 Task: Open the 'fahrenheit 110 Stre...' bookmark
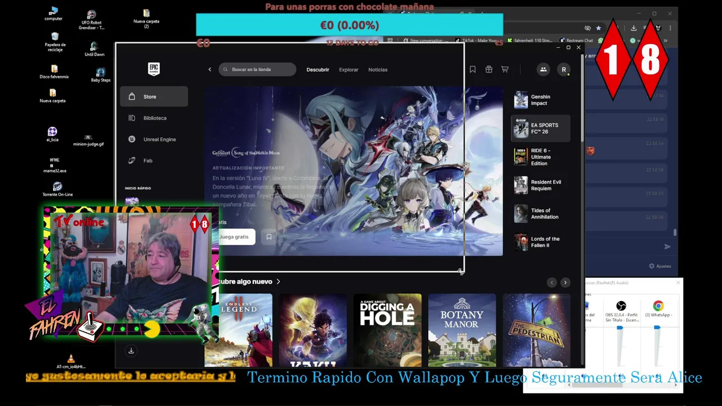click(530, 41)
